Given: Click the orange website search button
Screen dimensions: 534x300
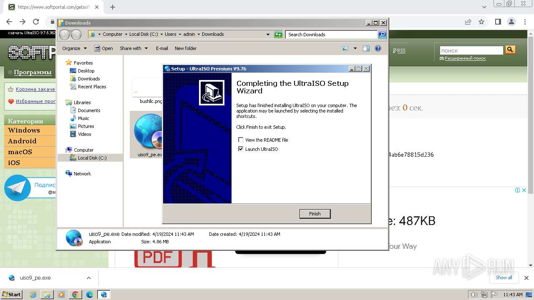Looking at the screenshot, I should (510, 50).
